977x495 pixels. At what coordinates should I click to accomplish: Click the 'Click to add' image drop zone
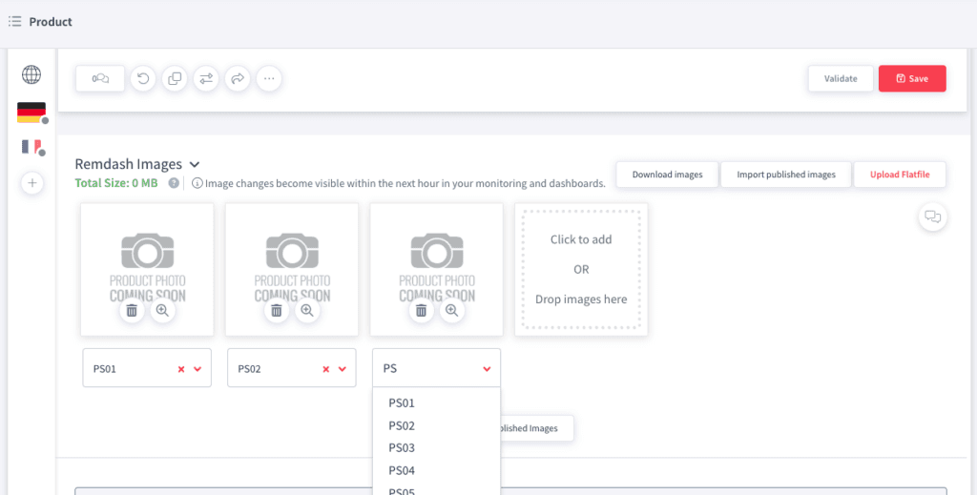point(581,269)
